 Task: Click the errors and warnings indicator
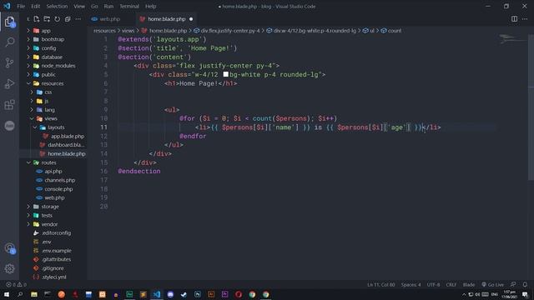pos(16,285)
